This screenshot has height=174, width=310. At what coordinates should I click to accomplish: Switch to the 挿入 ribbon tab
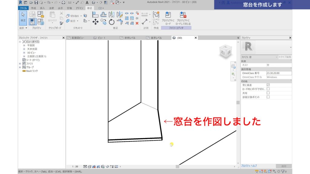(x=42, y=8)
